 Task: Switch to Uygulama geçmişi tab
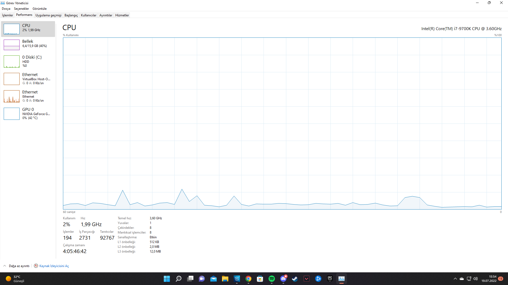coord(48,15)
